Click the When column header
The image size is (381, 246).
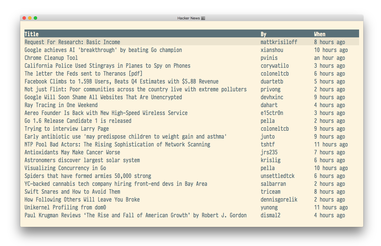pyautogui.click(x=320, y=34)
